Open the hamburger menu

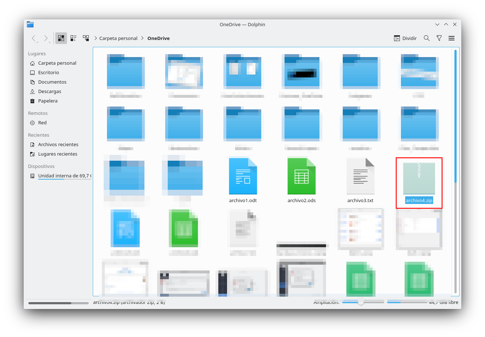(x=452, y=38)
